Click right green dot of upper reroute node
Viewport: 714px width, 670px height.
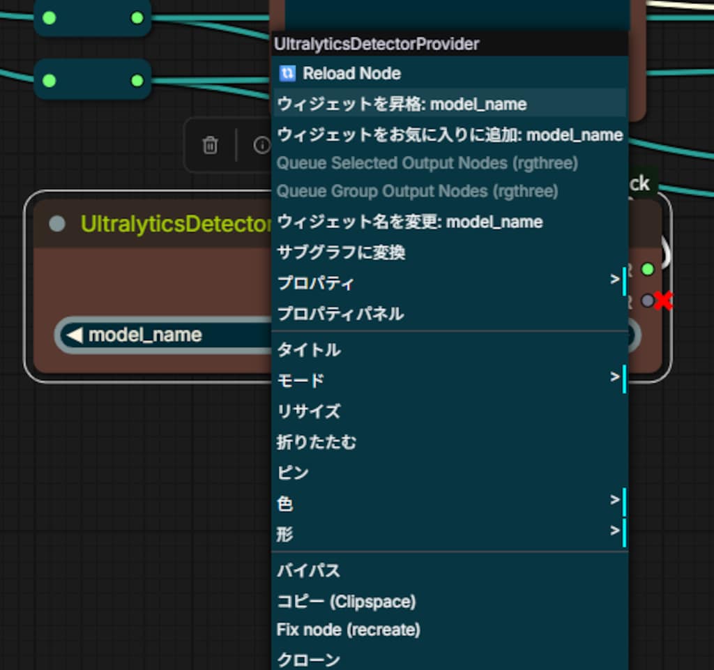click(x=137, y=17)
